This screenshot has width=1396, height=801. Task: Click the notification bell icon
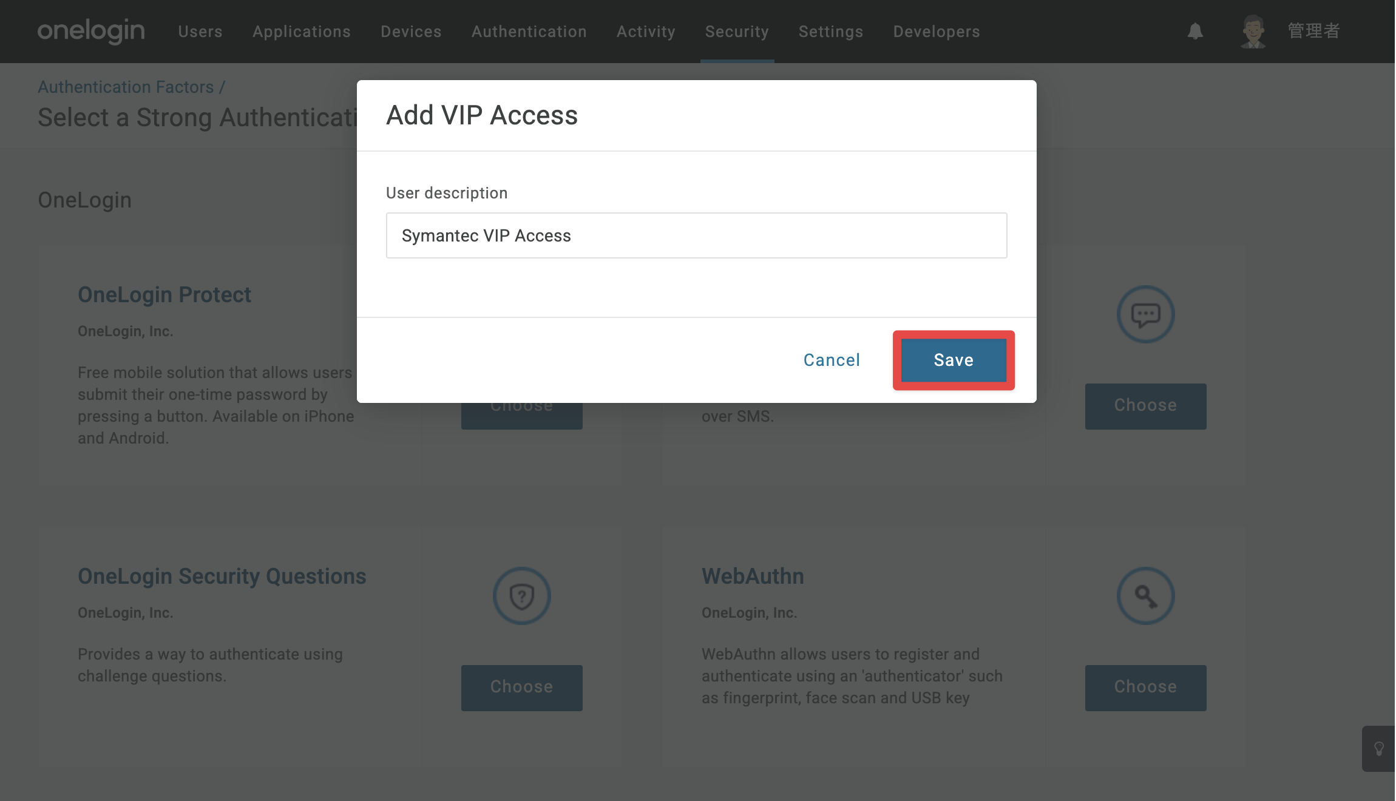point(1195,31)
